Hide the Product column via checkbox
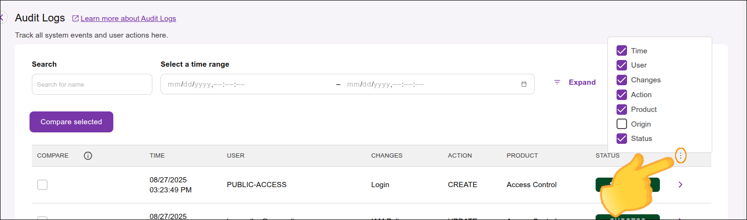 tap(622, 110)
